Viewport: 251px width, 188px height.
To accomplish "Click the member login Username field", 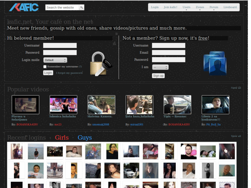I will pyautogui.click(x=60, y=45).
